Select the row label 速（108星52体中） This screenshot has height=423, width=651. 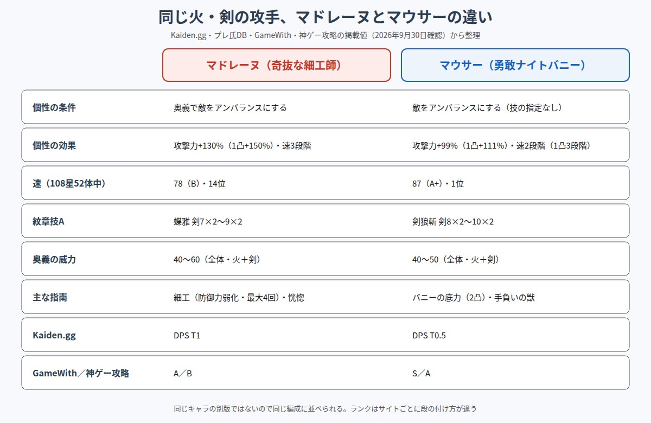[69, 183]
